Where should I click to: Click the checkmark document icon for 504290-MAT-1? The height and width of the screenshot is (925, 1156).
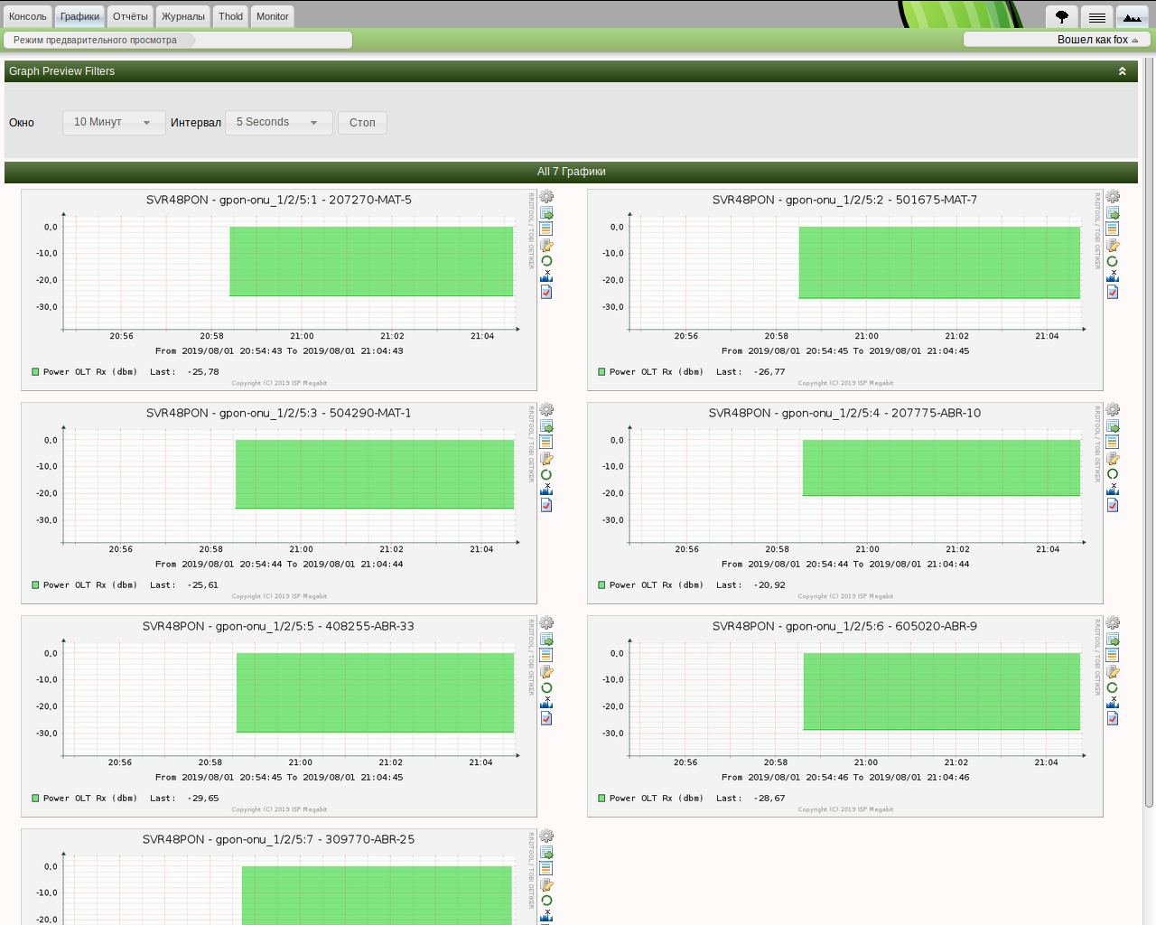point(546,506)
